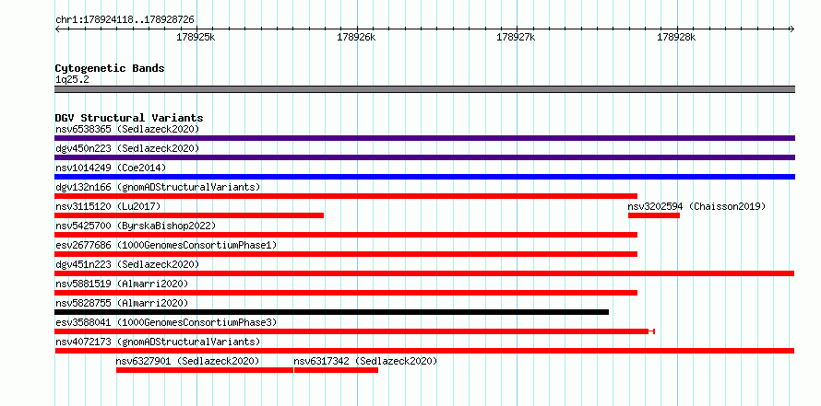Select the red bar under esv3588041
821x406 pixels.
pyautogui.click(x=354, y=331)
